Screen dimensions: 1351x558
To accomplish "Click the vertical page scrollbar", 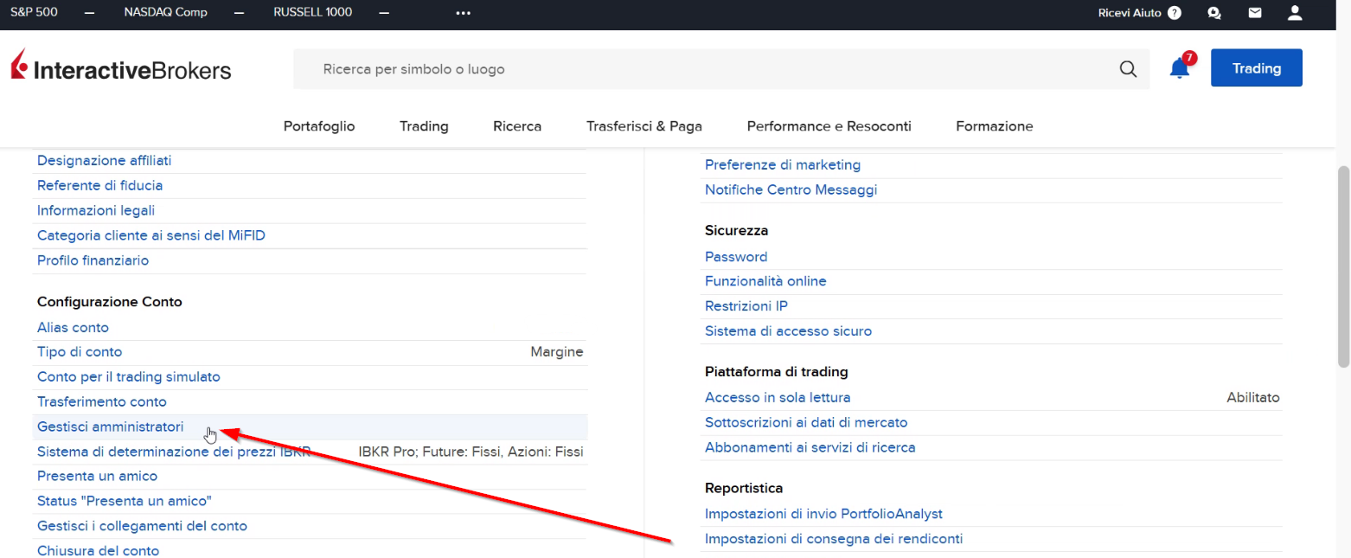I will click(x=1343, y=268).
